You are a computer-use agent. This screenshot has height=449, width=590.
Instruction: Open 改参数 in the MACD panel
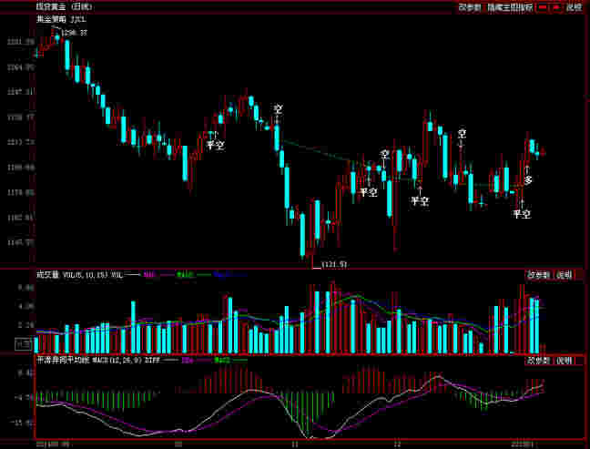538,361
